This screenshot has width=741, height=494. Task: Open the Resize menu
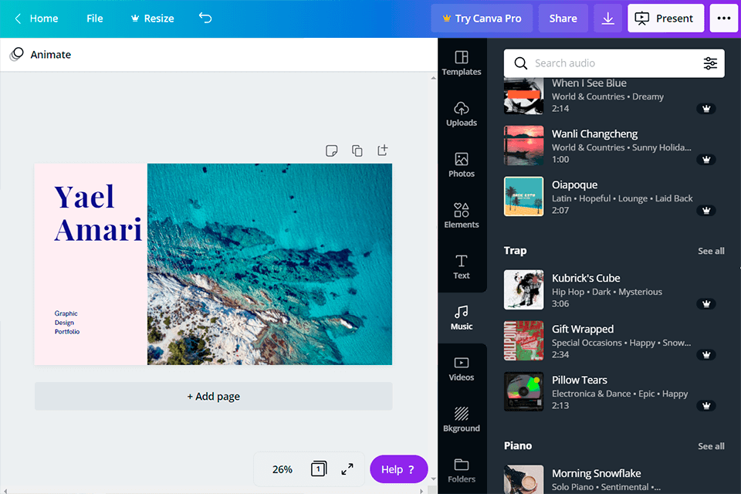coord(151,19)
